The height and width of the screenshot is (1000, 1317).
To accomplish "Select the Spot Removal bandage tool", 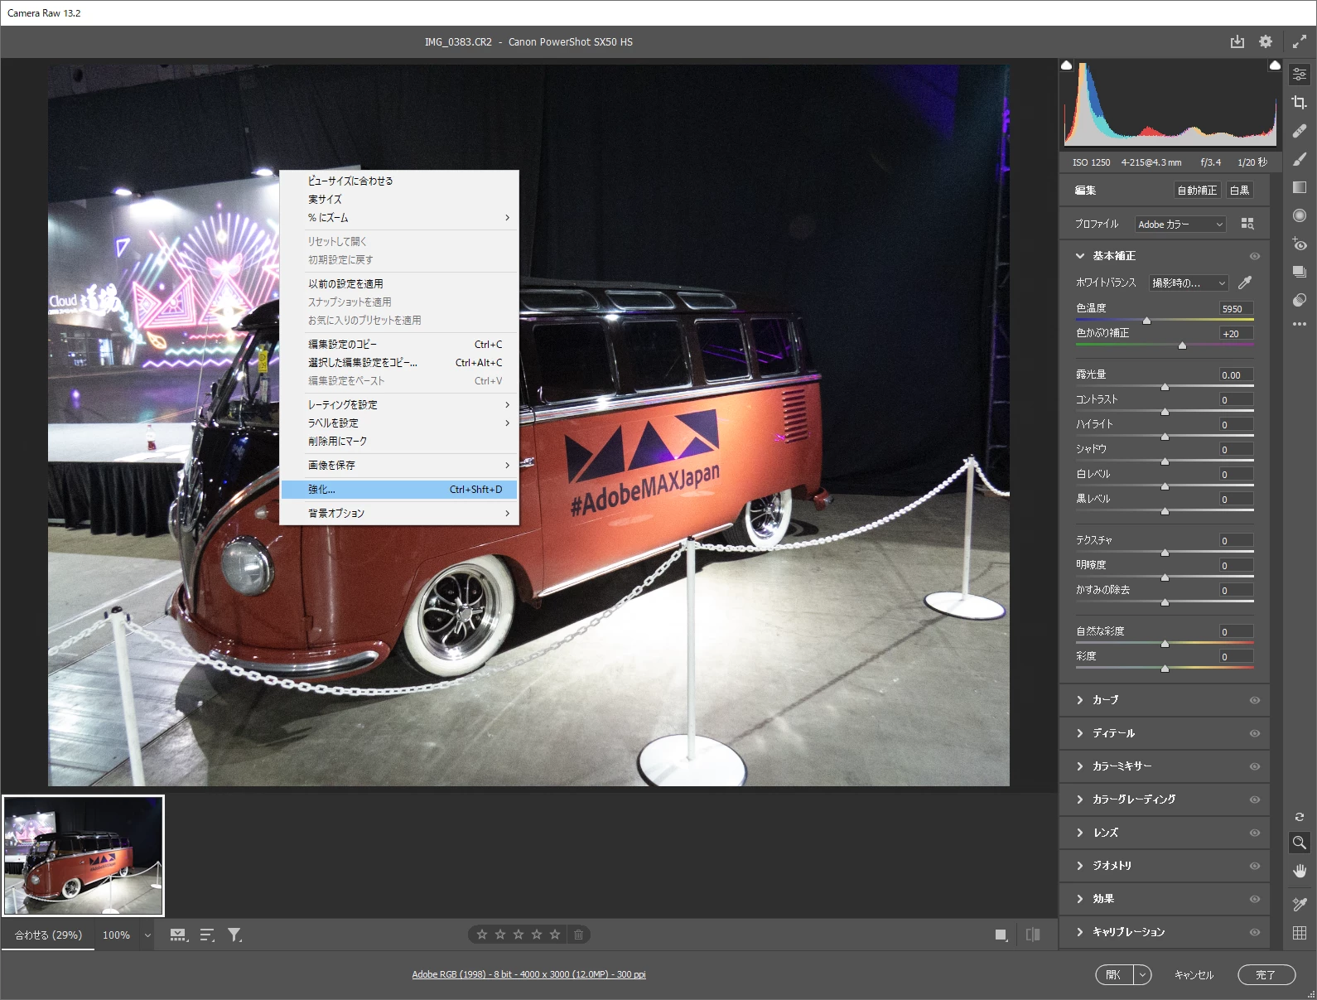I will pyautogui.click(x=1300, y=131).
